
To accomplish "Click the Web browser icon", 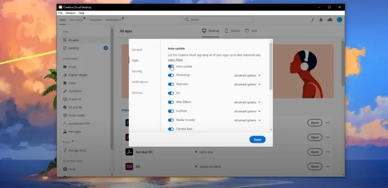I will coord(247,31).
